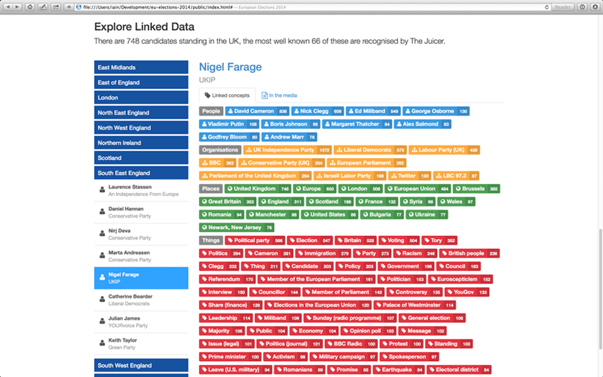The image size is (603, 377).
Task: Click the Earthquake tag
Action: click(x=399, y=370)
